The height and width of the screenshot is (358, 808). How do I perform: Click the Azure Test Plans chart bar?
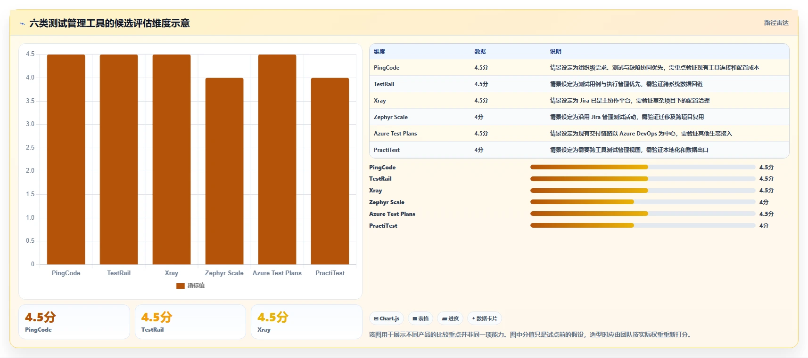click(x=277, y=159)
